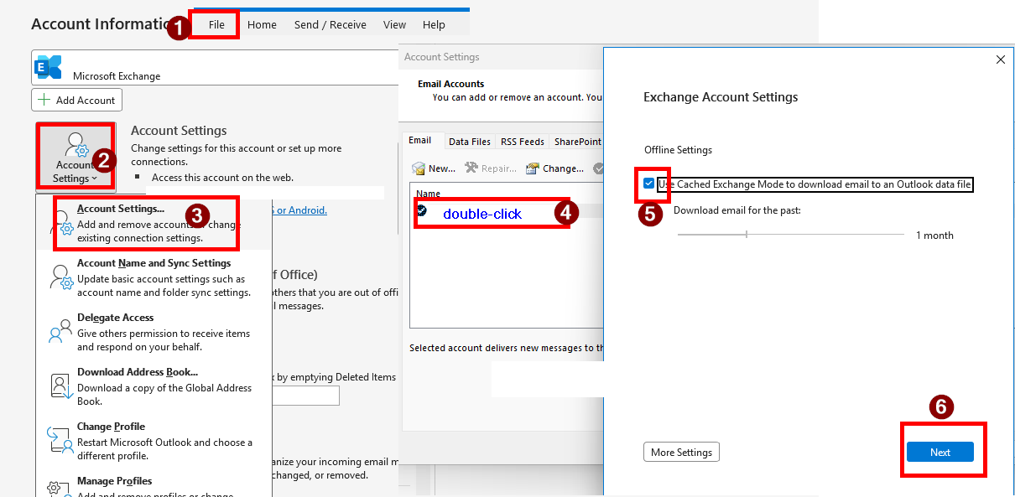Click the Delegate Access people icon
The height and width of the screenshot is (497, 1015).
click(60, 331)
